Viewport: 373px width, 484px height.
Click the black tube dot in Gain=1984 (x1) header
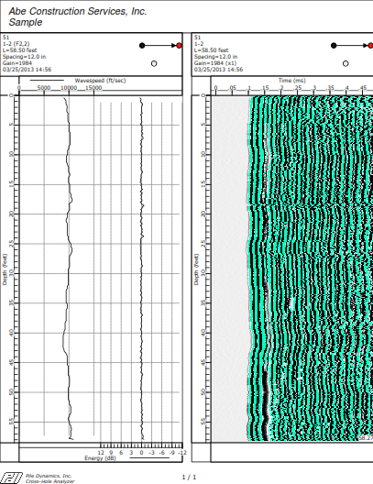[x=334, y=46]
